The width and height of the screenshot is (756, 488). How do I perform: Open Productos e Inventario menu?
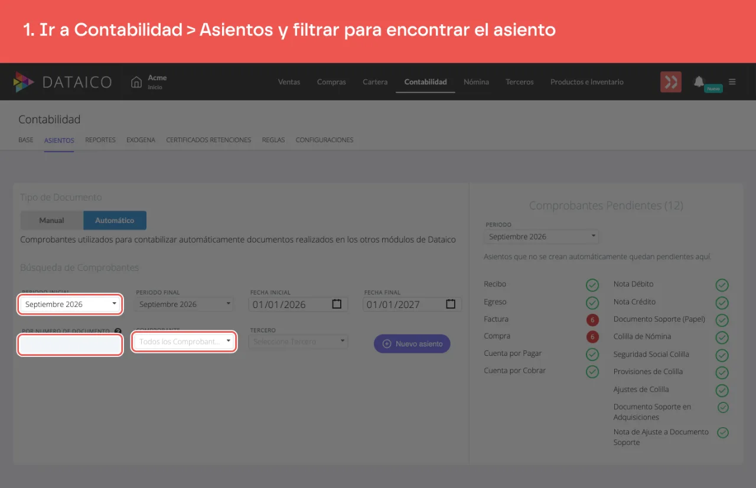[x=587, y=82]
